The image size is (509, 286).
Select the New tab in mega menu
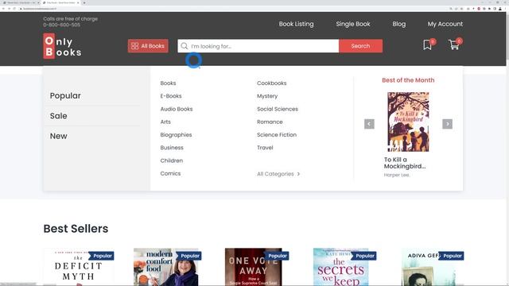58,136
